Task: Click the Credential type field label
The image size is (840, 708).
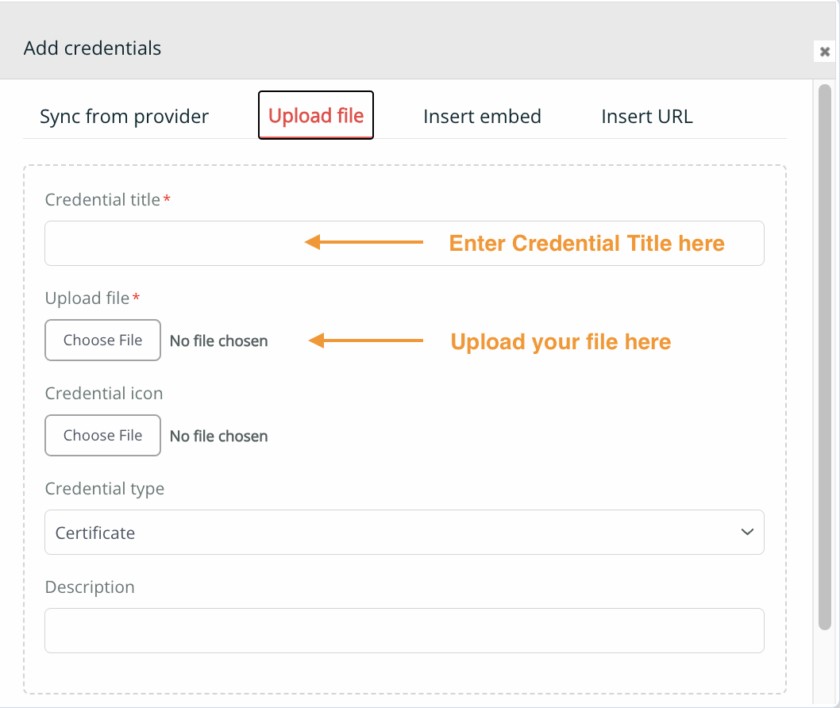Action: tap(105, 488)
